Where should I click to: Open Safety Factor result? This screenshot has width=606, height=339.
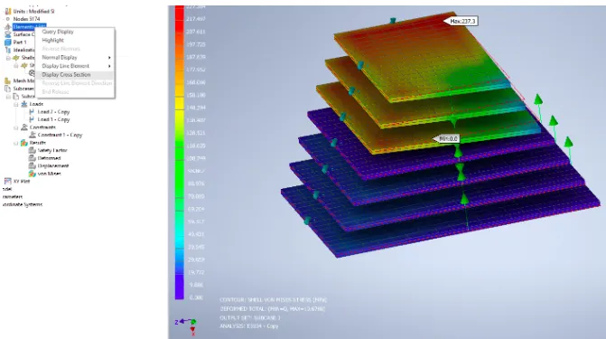52,151
